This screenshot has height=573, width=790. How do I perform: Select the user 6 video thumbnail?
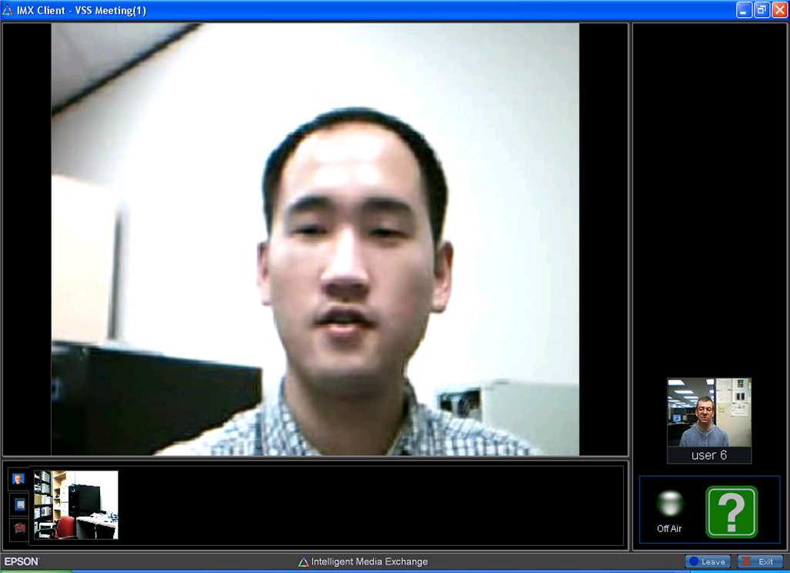coord(709,412)
